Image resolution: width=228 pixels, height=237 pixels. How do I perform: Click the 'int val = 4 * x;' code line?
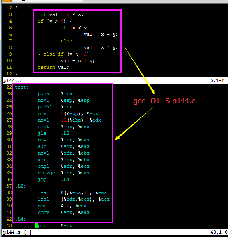click(60, 15)
